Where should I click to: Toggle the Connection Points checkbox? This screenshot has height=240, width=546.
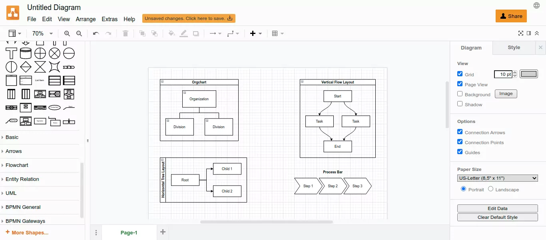coord(460,142)
